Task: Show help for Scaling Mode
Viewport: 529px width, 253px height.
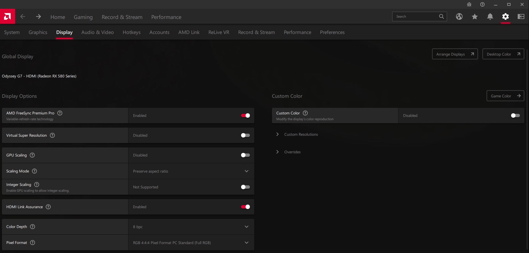Action: (x=34, y=171)
